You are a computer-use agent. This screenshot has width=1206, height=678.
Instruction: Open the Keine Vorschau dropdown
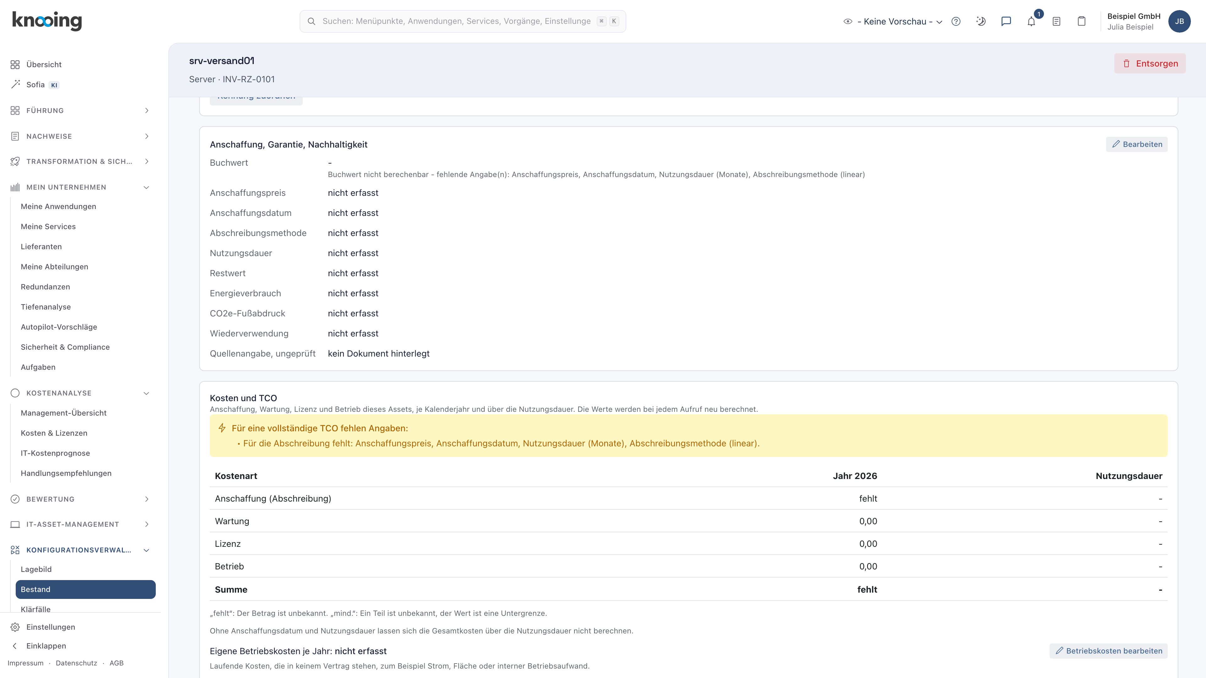[899, 22]
